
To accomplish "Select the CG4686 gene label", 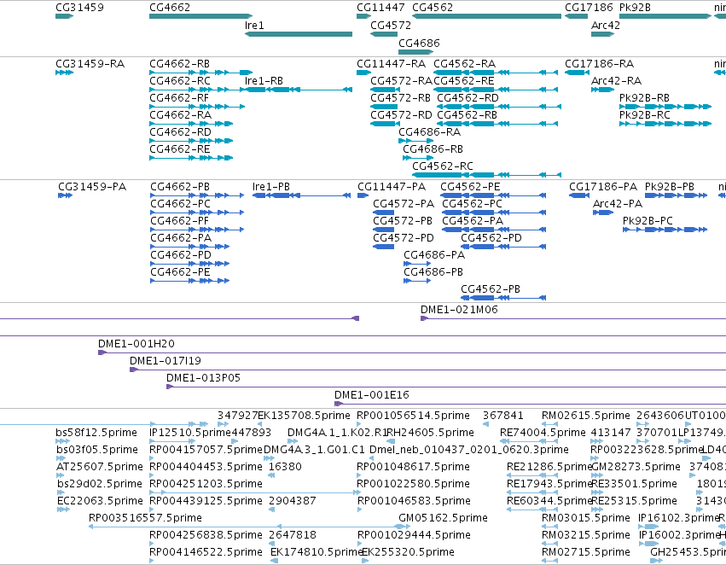I will [419, 43].
